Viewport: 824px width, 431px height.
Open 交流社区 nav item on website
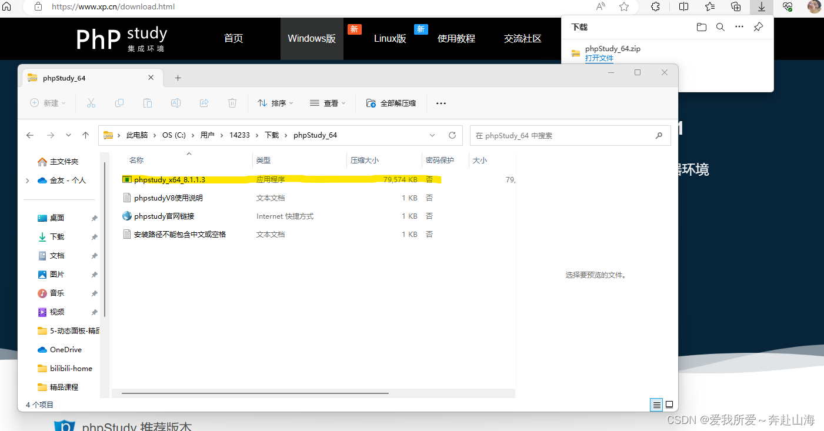point(523,38)
